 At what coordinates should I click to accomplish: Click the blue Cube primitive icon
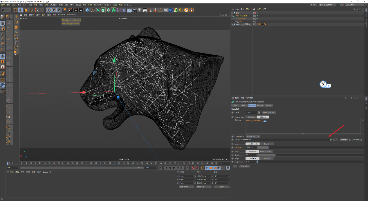[x=87, y=10]
